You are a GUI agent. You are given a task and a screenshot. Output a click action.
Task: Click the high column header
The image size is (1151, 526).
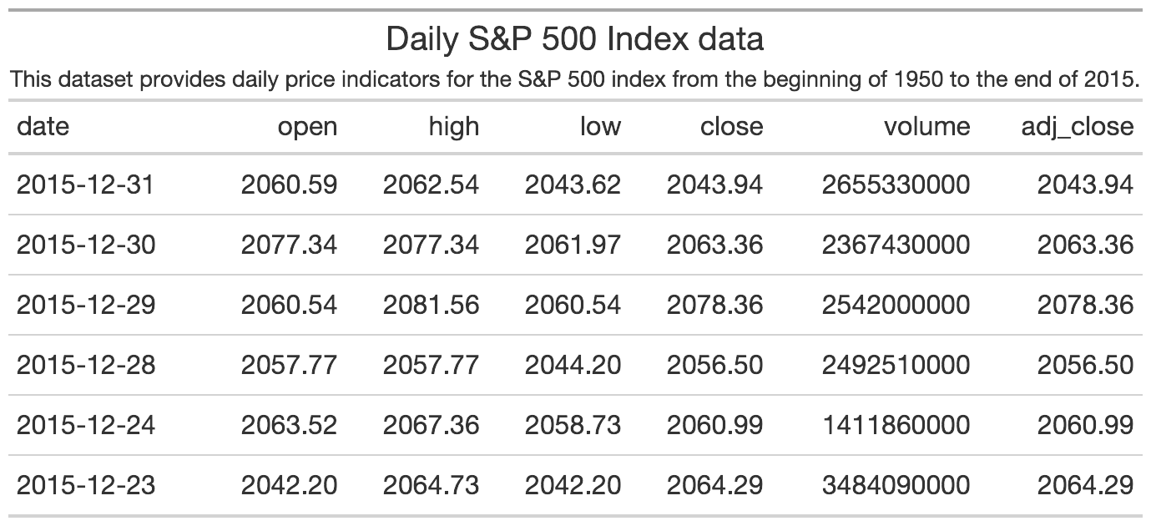click(453, 126)
